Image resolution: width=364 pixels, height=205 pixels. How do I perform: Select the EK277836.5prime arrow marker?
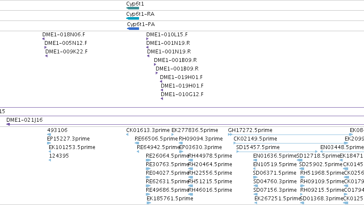pos(173,135)
